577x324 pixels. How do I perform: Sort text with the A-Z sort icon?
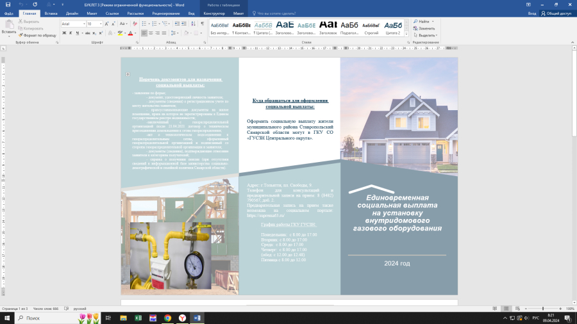pos(193,24)
